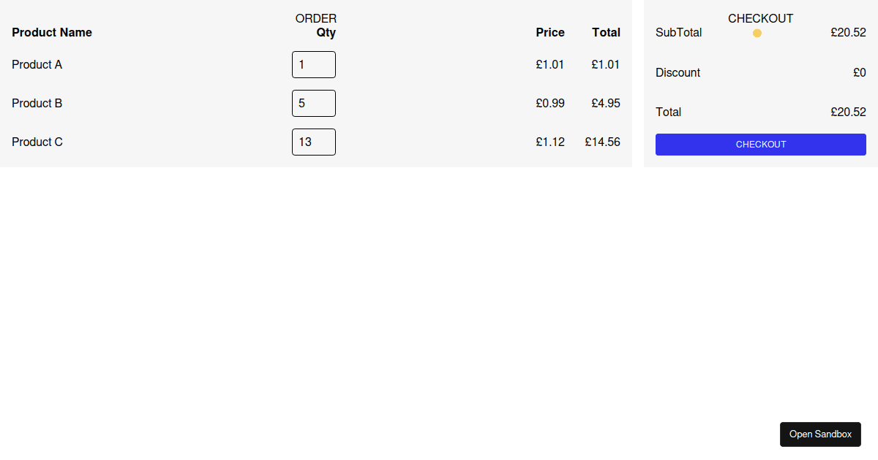The height and width of the screenshot is (460, 878).
Task: Click the £14.56 total for Product C
Action: tap(602, 142)
